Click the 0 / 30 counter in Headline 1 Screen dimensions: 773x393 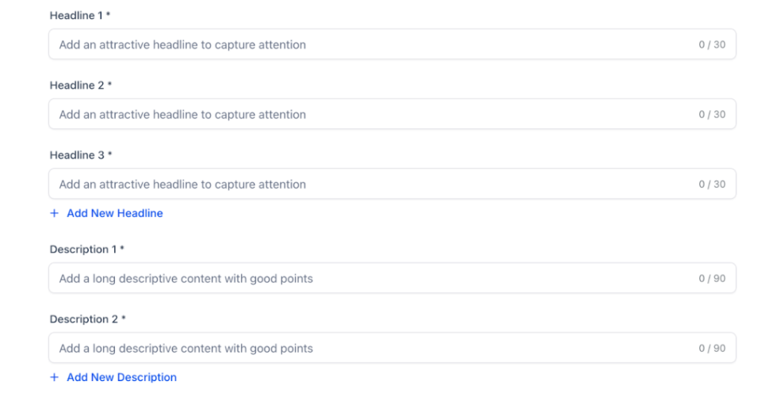(711, 45)
